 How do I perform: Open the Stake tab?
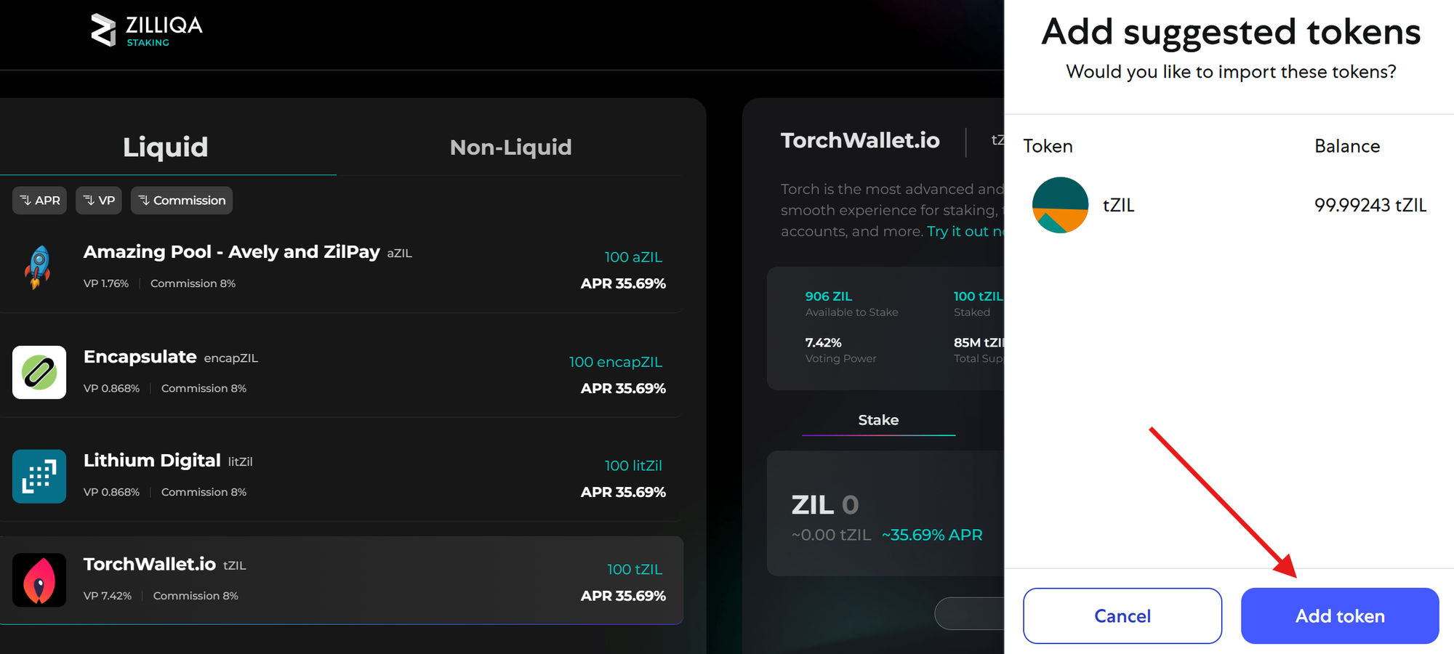point(878,420)
